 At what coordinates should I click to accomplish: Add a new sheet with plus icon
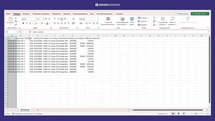[38, 110]
